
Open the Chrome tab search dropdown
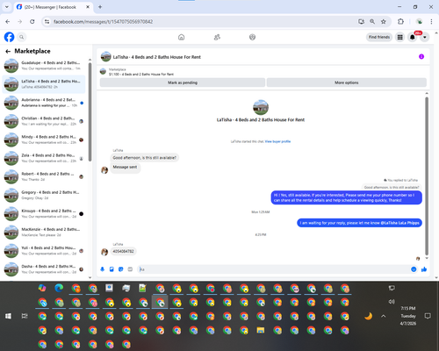[x=7, y=7]
